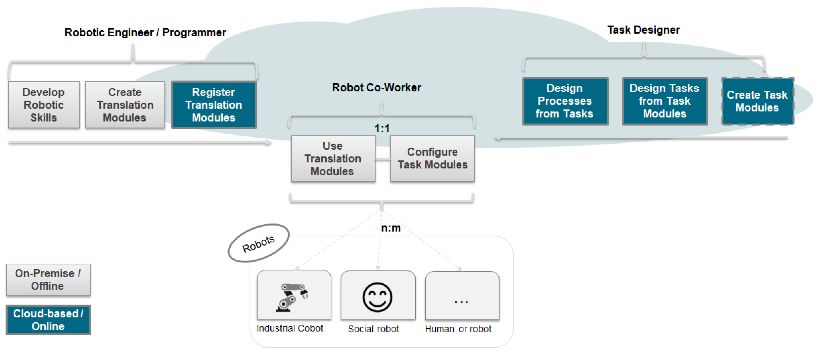Screen dimensions: 818x353
Task: Click the dashed Create Task Modules box
Action: pyautogui.click(x=757, y=101)
